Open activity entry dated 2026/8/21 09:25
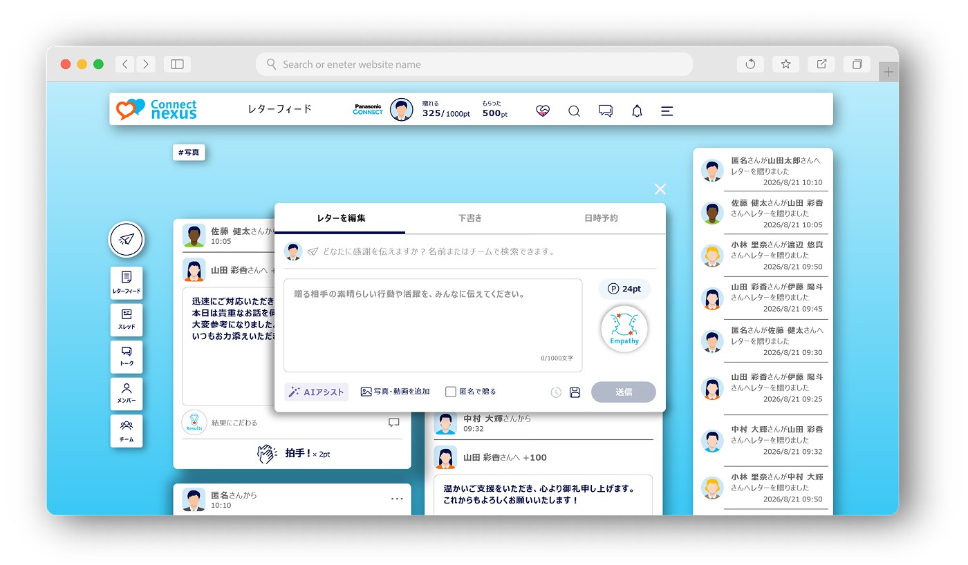The image size is (968, 565). click(x=763, y=388)
